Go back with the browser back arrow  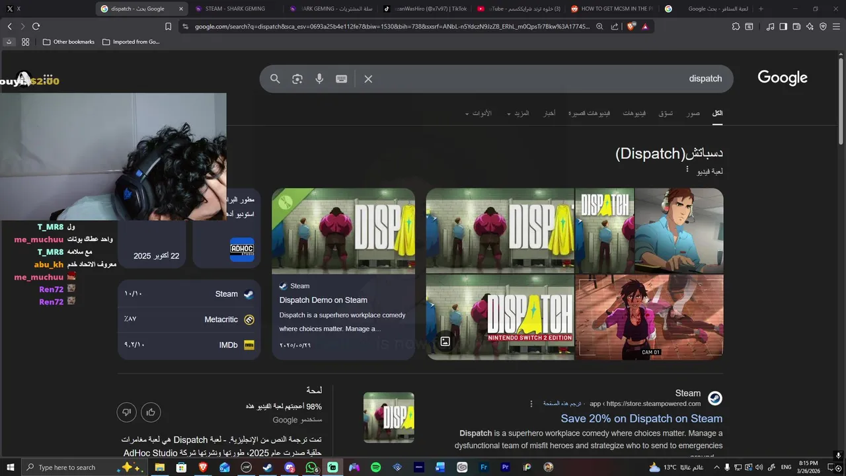(x=9, y=26)
